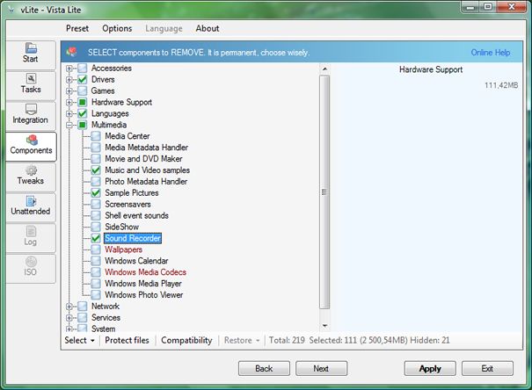Check the Movie and DVD Maker checkbox
The height and width of the screenshot is (390, 532).
(x=96, y=159)
